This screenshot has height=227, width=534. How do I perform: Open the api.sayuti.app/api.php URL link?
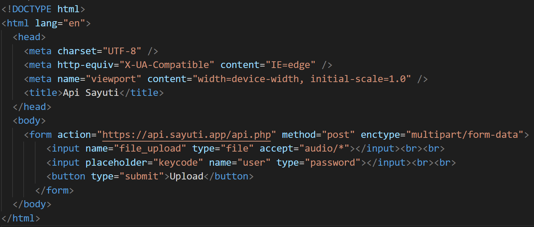click(187, 134)
